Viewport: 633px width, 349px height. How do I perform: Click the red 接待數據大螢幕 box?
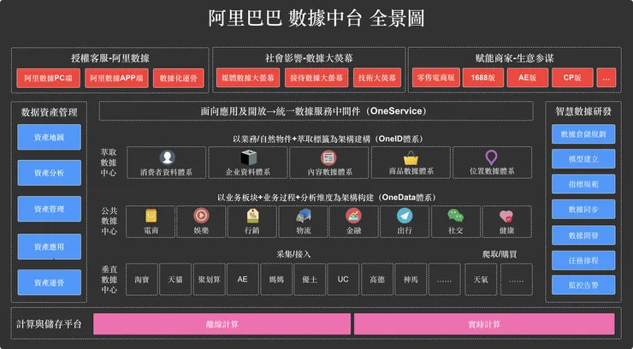click(316, 78)
